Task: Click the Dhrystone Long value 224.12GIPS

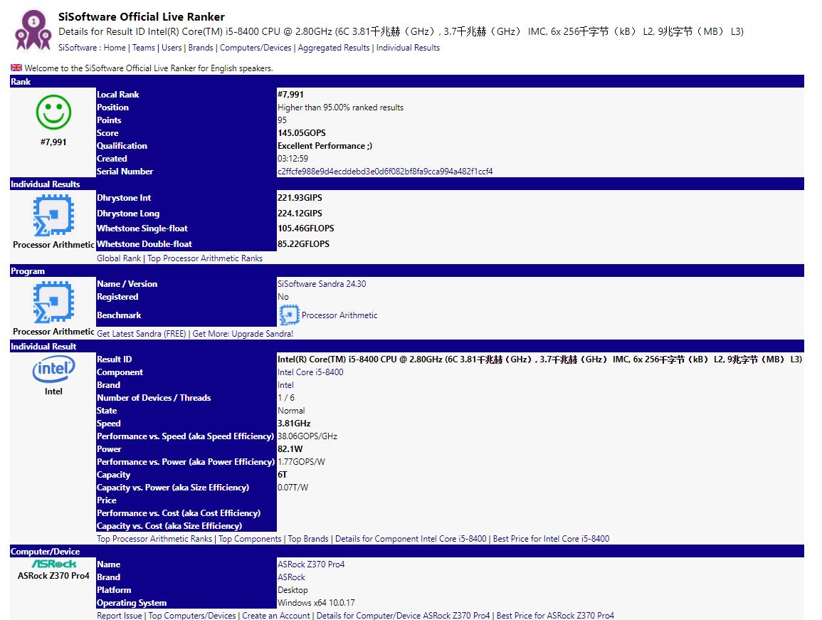Action: coord(300,214)
